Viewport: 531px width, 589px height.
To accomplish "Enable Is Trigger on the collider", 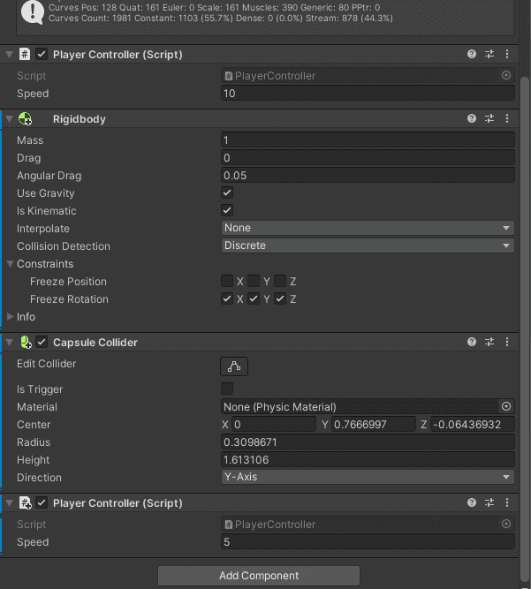I will pyautogui.click(x=227, y=389).
